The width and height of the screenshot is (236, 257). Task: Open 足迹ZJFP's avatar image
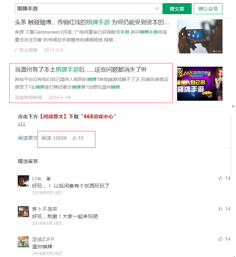(x=23, y=242)
